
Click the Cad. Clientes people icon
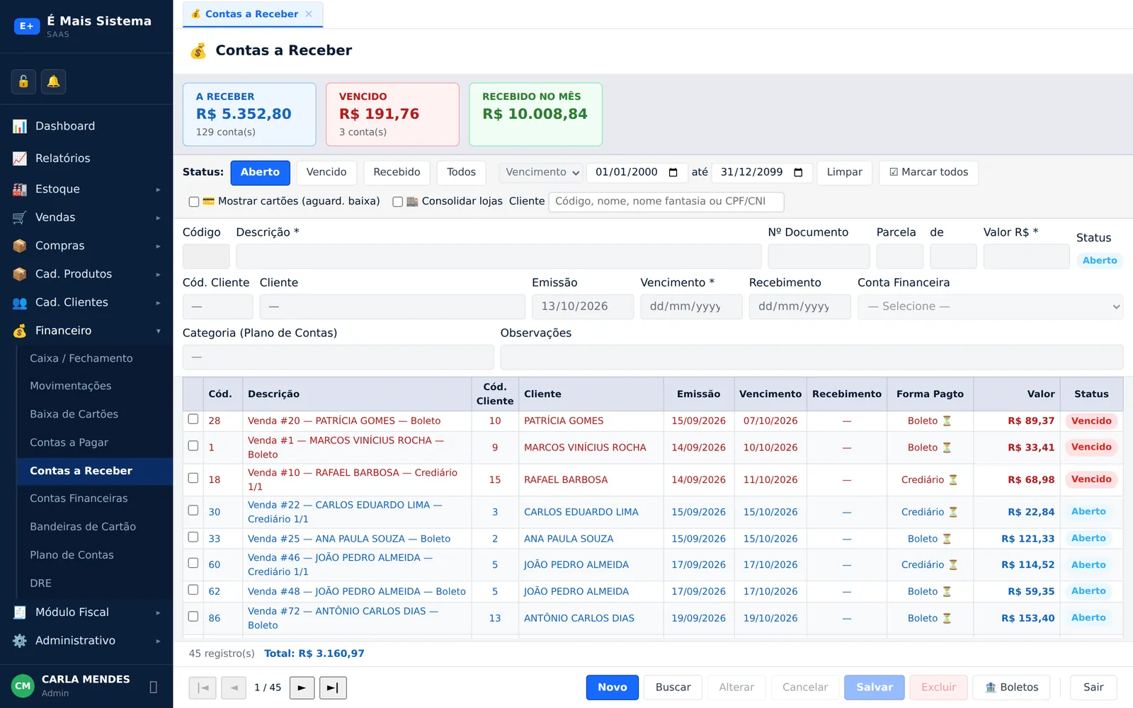click(20, 302)
